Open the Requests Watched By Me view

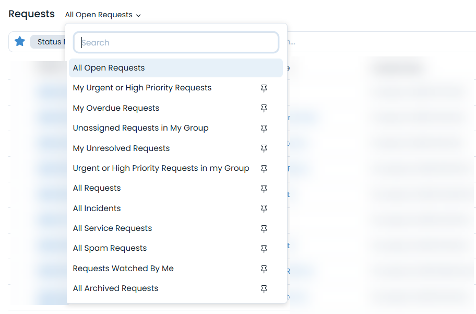coord(123,268)
